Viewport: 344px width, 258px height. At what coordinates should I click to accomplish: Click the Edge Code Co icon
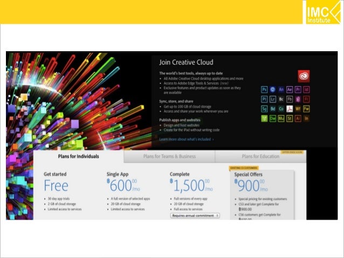[x=281, y=109]
